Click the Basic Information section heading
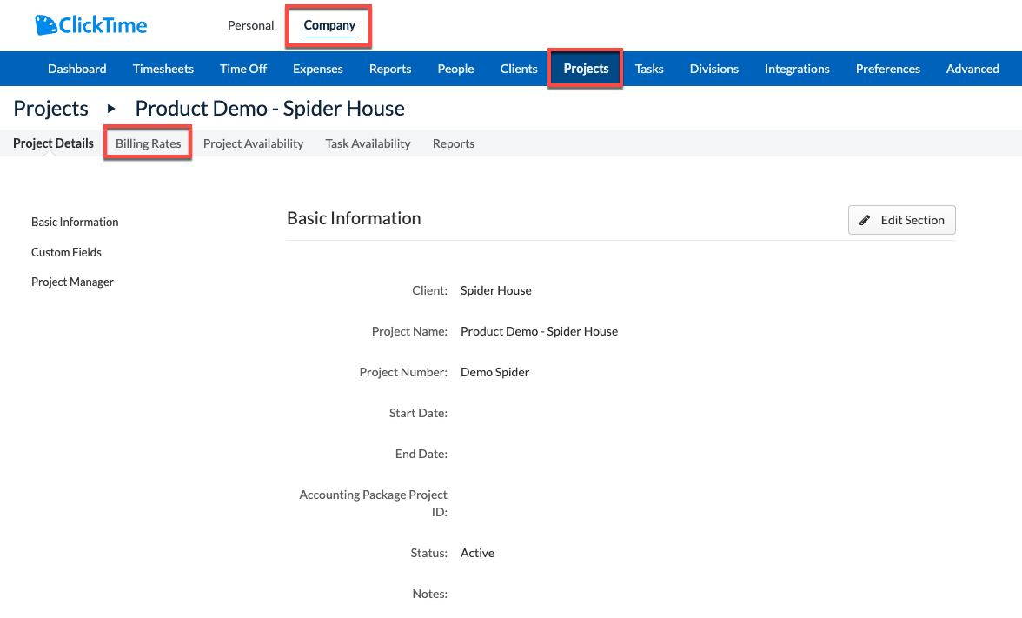Image resolution: width=1022 pixels, height=618 pixels. click(354, 218)
